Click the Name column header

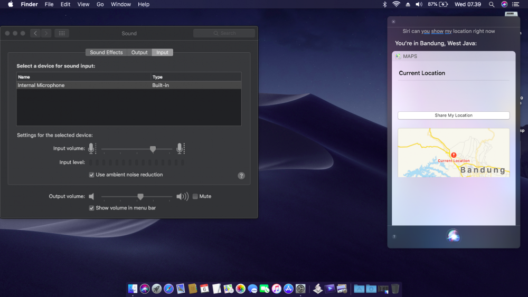tap(83, 77)
